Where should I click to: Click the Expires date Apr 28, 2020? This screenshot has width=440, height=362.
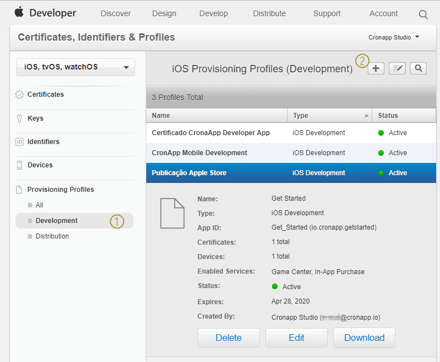[x=290, y=301]
